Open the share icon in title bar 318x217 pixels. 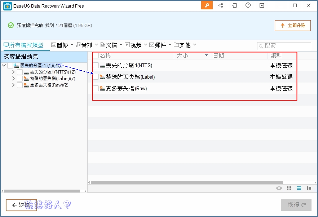pyautogui.click(x=221, y=5)
